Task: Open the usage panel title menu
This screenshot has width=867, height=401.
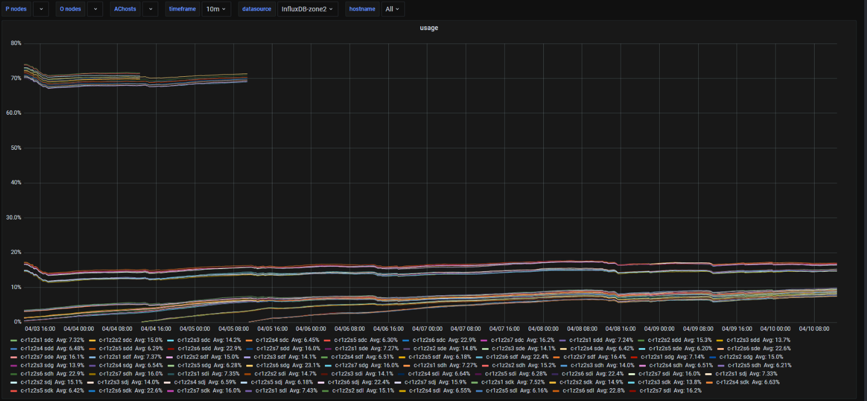Action: click(x=428, y=28)
